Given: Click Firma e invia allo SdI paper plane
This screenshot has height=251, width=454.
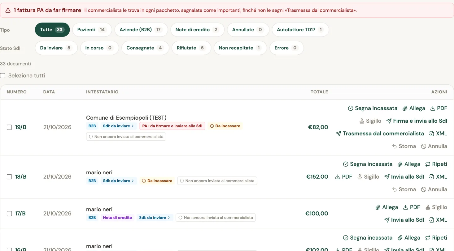Looking at the screenshot, I should pyautogui.click(x=389, y=121).
